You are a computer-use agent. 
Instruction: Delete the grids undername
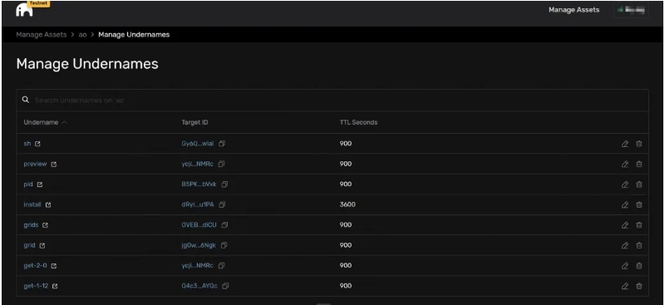pyautogui.click(x=639, y=225)
